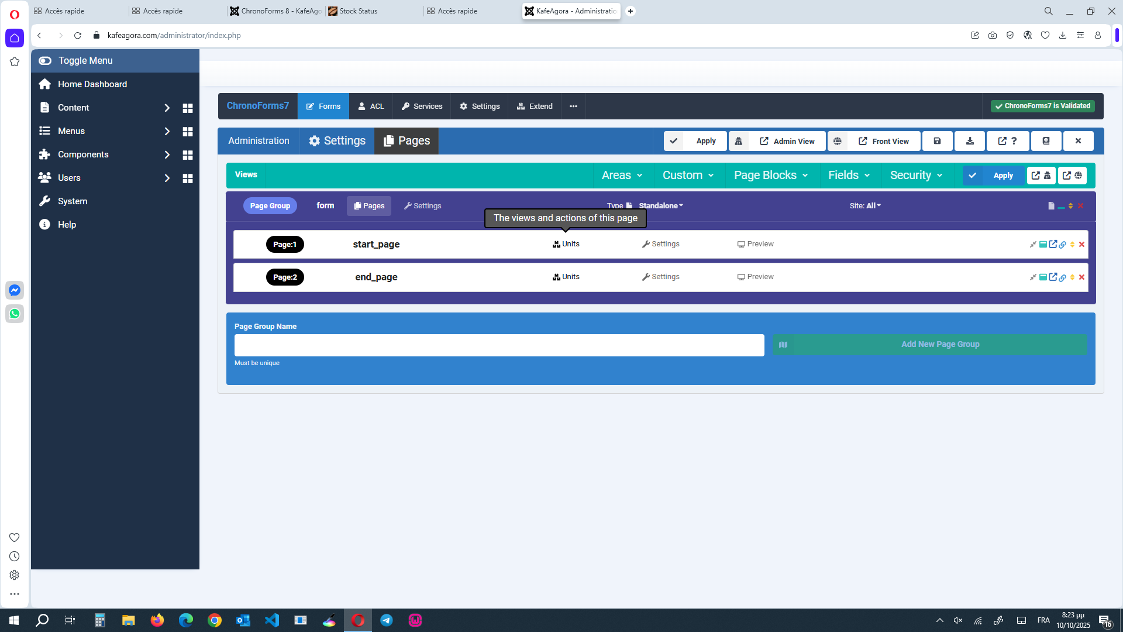Click the save icon in the toolbar
Viewport: 1123px width, 632px height.
[937, 140]
